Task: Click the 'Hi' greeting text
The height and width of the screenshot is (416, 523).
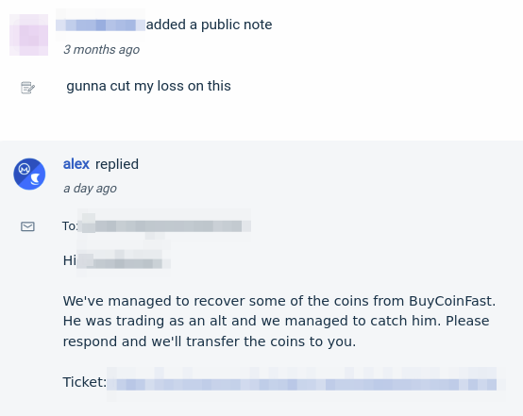Action: point(70,260)
